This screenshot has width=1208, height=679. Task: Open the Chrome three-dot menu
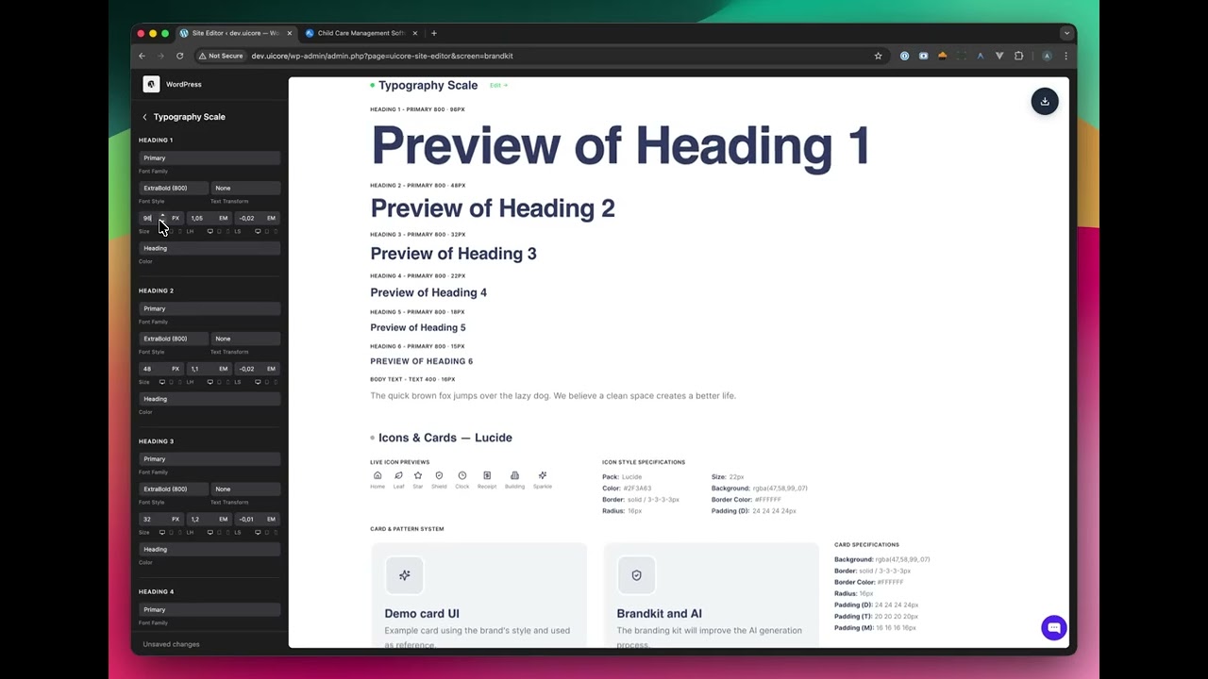[x=1065, y=56]
